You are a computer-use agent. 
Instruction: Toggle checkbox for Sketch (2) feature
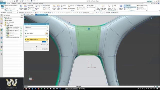coord(7,30)
